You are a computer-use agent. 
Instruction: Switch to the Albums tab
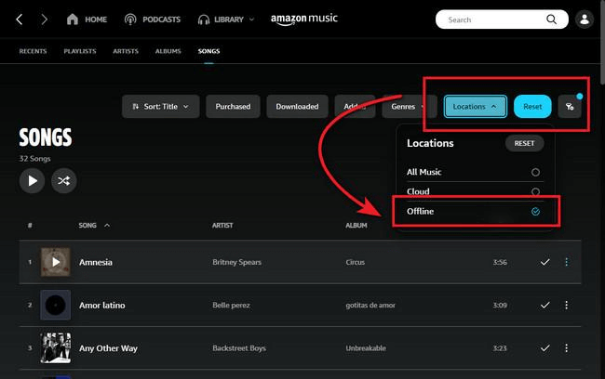point(168,52)
